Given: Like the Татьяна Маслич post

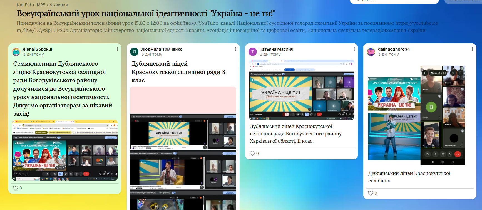Looking at the screenshot, I should [252, 154].
